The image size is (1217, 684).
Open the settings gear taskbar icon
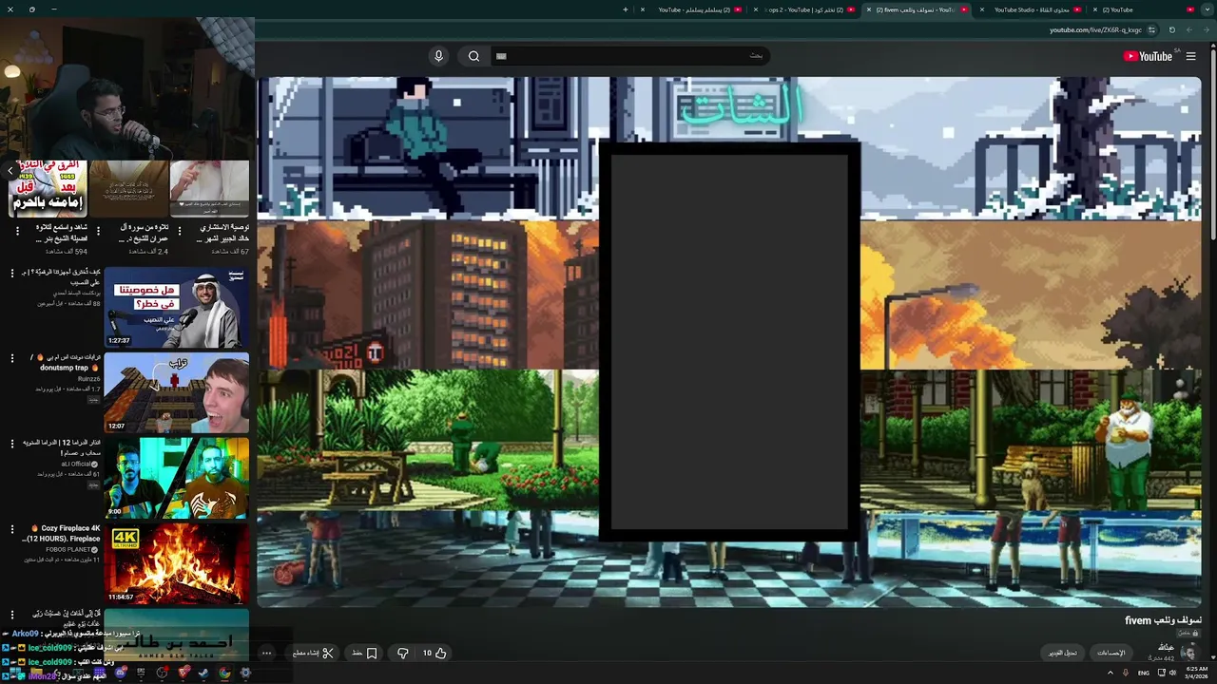click(245, 673)
